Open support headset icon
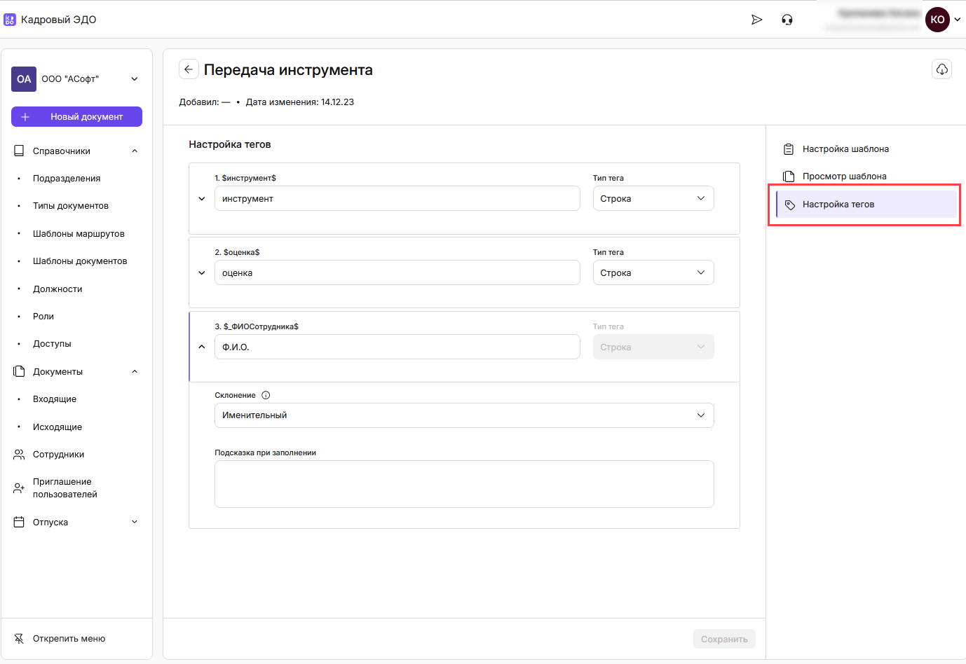966x664 pixels. 787,20
